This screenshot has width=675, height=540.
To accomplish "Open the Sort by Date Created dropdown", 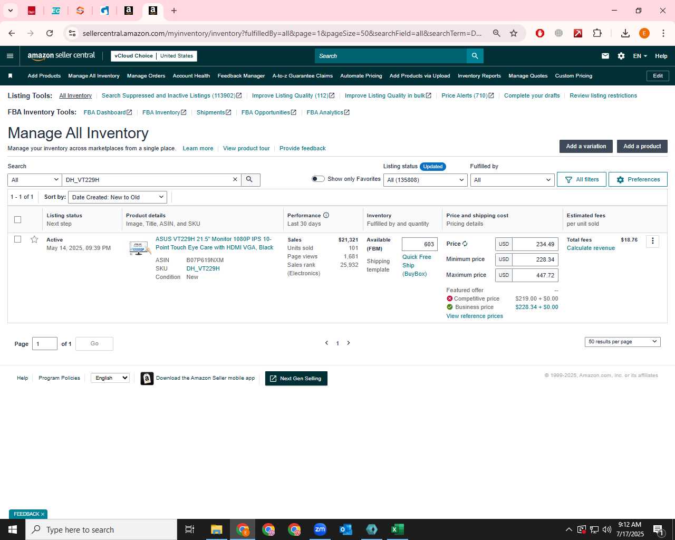I will [118, 197].
